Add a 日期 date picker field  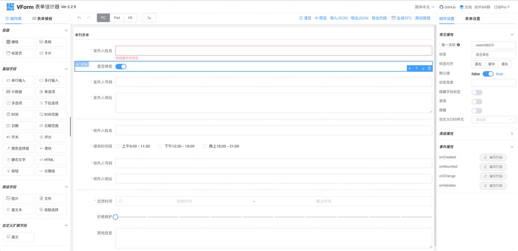[x=18, y=126]
